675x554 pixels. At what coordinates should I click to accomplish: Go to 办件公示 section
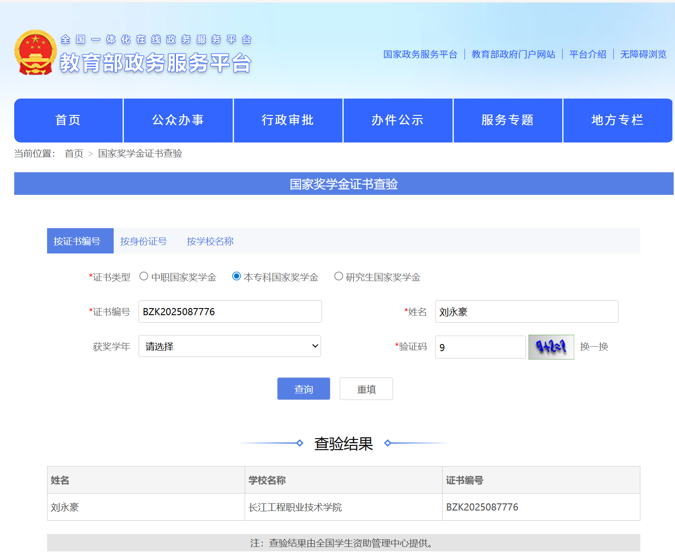coord(397,120)
